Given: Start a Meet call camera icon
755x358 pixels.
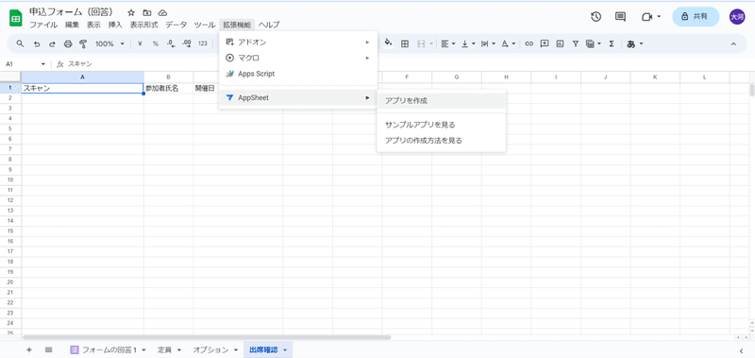Looking at the screenshot, I should point(646,17).
